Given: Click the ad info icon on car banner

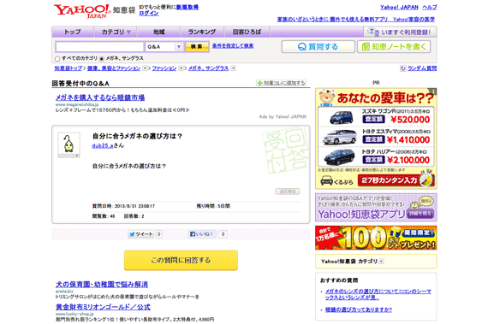Looking at the screenshot, I should [x=433, y=91].
